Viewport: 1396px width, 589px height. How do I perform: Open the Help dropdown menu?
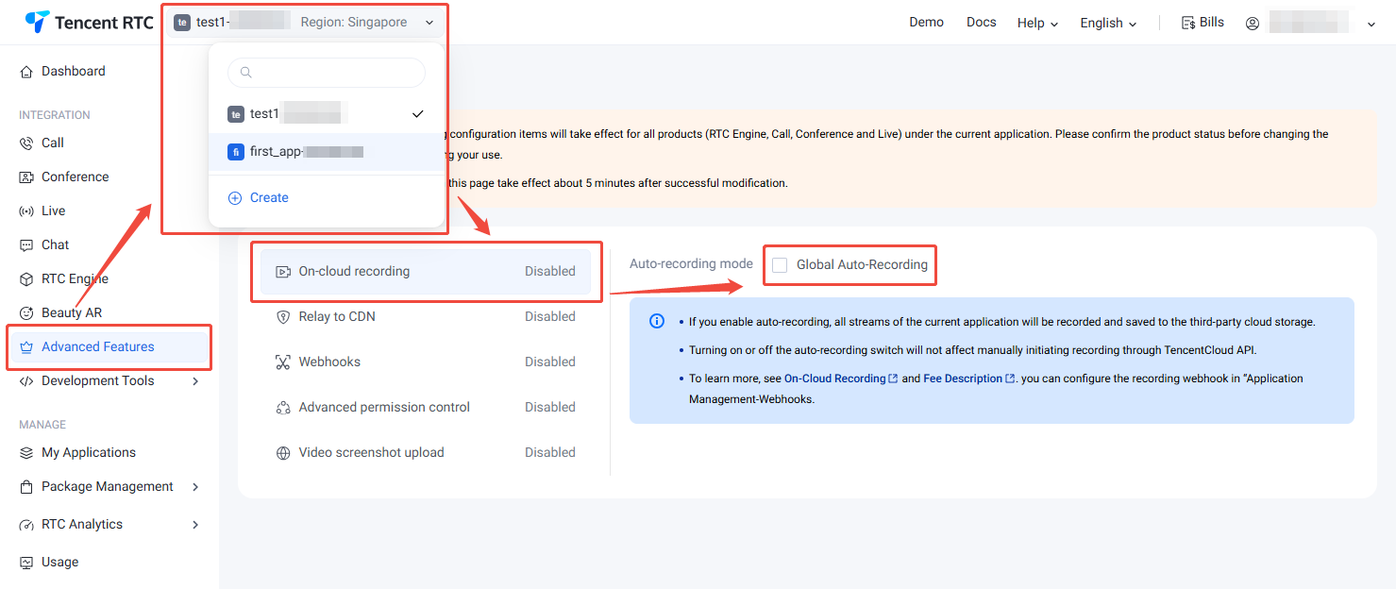pyautogui.click(x=1037, y=23)
